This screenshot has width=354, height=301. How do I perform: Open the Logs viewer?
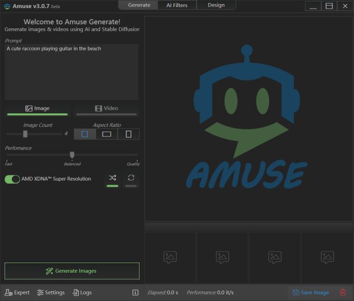(x=82, y=292)
